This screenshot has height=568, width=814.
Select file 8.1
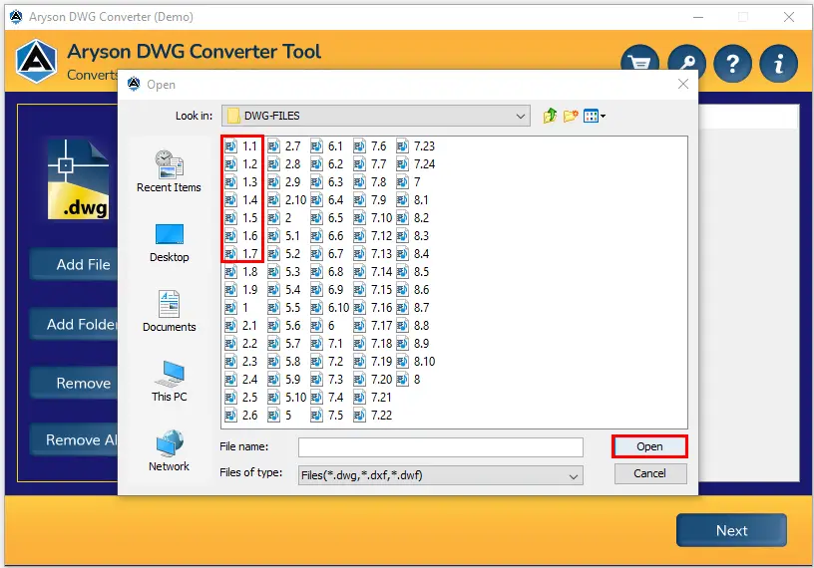click(413, 200)
